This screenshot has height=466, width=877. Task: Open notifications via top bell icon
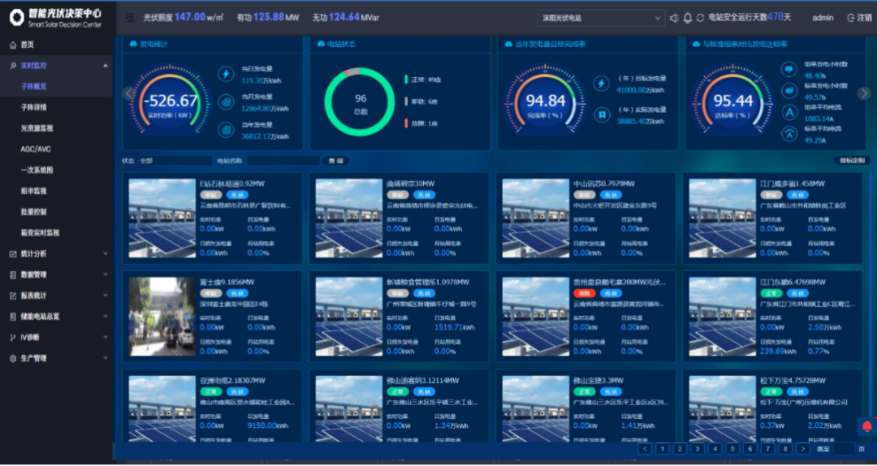click(688, 18)
